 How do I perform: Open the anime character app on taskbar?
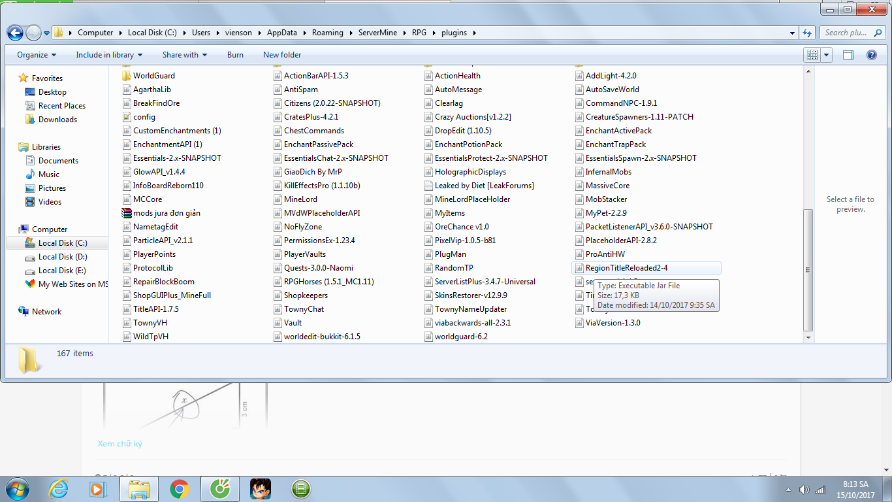[261, 488]
